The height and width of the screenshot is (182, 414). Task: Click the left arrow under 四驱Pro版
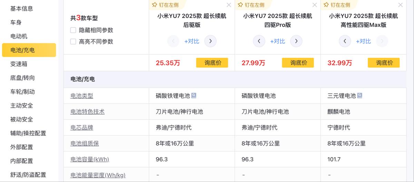tap(259, 41)
